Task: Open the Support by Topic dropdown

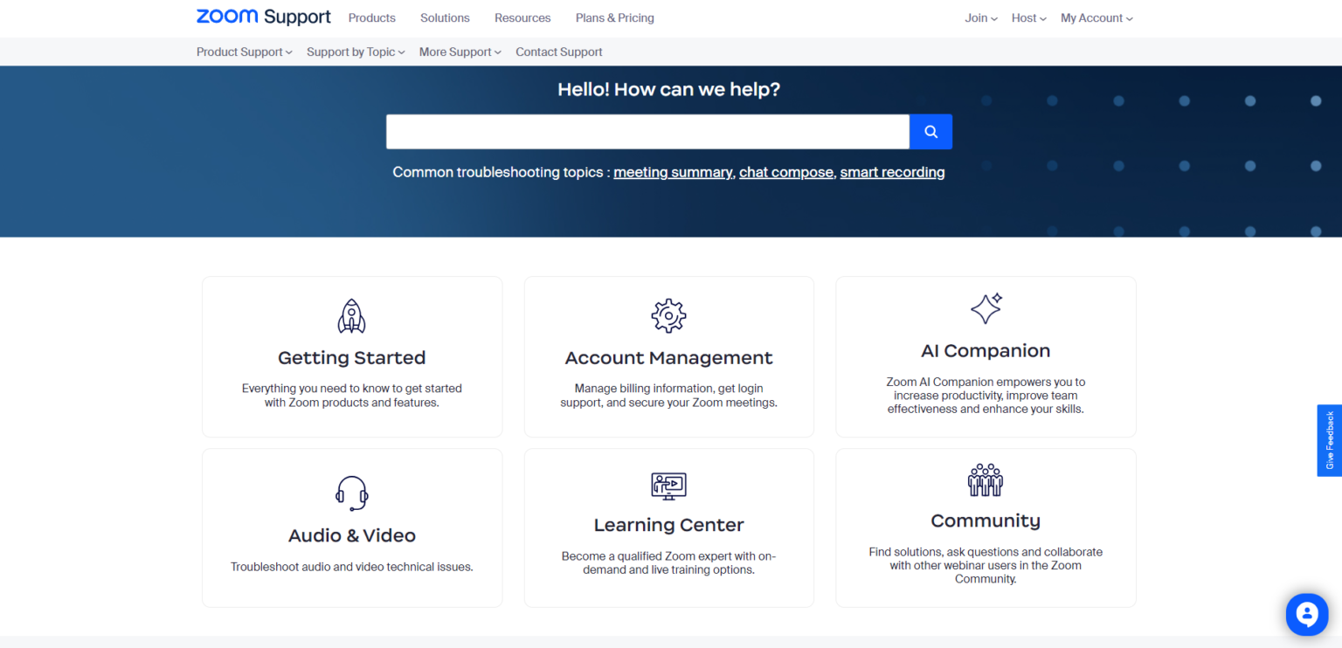Action: [x=354, y=52]
